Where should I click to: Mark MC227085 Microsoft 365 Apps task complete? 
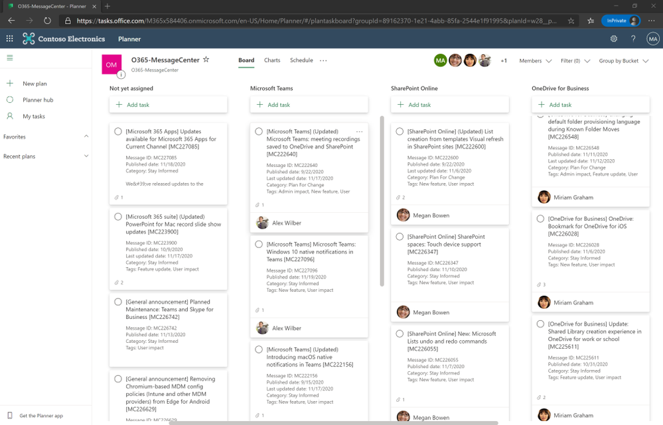pos(118,131)
